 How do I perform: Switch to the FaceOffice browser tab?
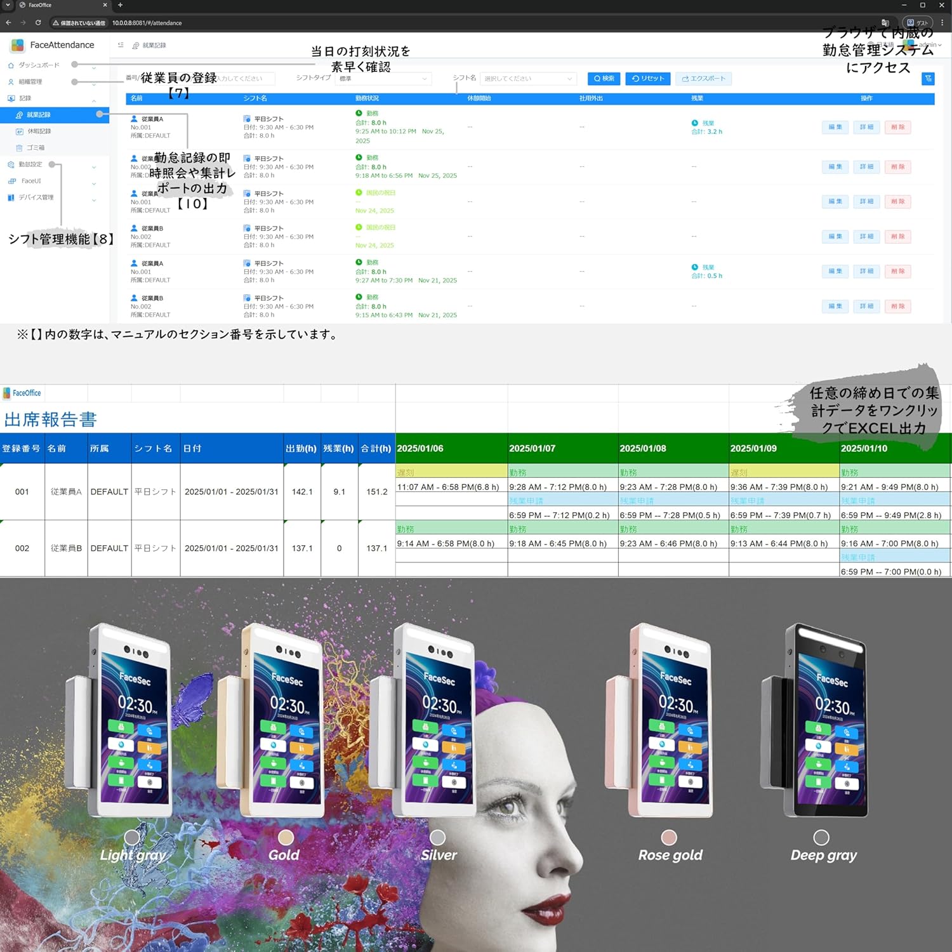[39, 5]
